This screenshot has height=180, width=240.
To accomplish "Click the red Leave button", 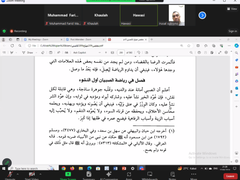I will coord(230,176).
